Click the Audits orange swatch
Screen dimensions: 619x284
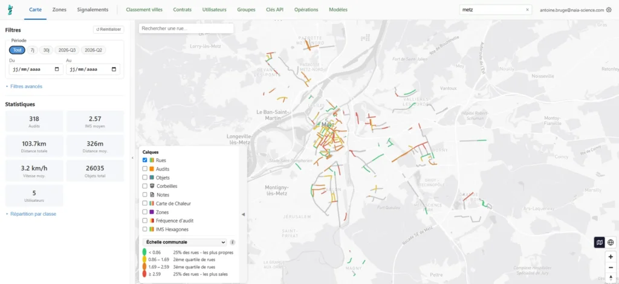[152, 169]
